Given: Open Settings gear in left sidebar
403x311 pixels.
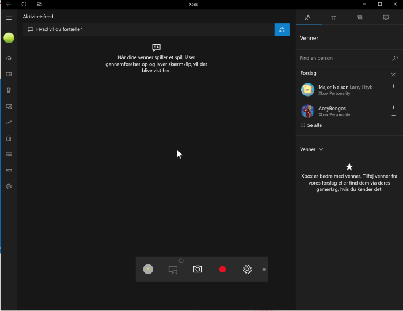Looking at the screenshot, I should [x=9, y=187].
